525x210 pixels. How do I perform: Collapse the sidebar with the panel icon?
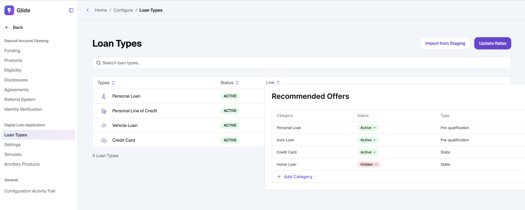pos(71,10)
